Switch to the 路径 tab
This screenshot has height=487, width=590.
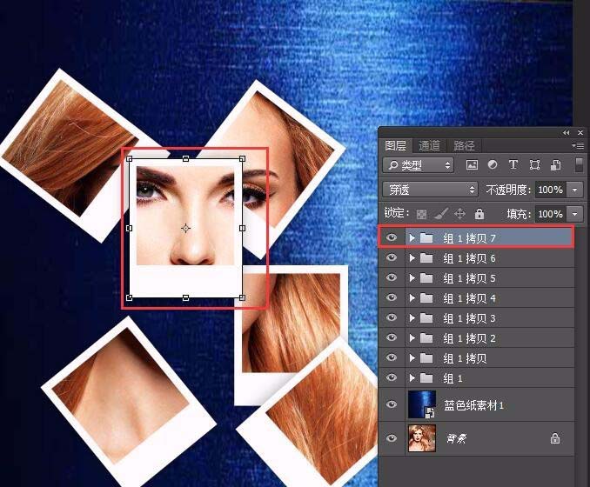coord(464,145)
